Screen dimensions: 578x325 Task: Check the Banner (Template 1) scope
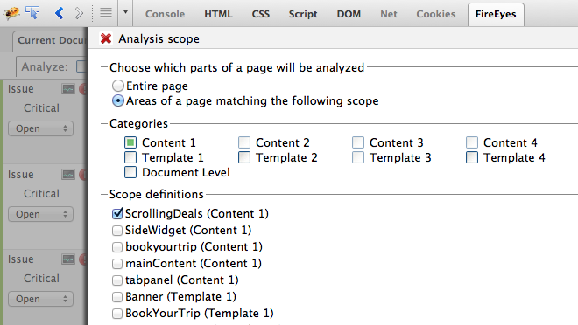[x=117, y=297]
